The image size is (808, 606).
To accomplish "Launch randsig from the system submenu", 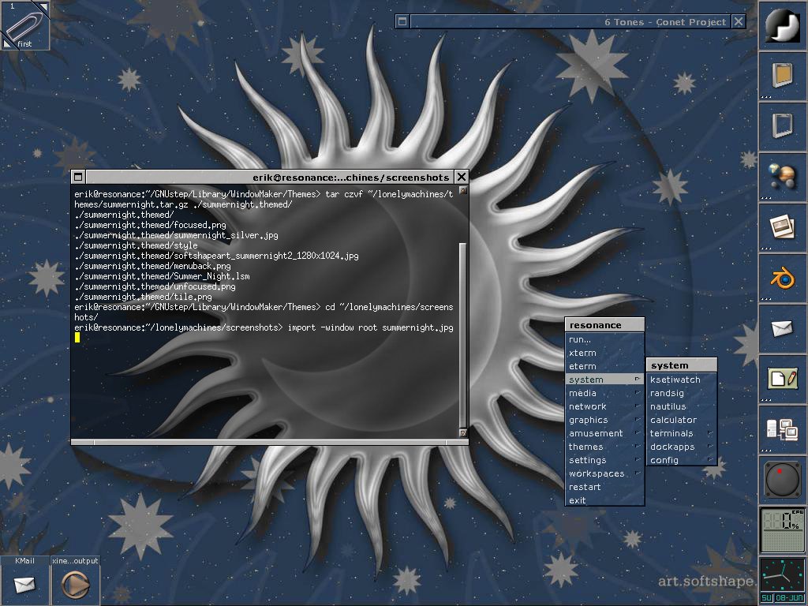I will 682,393.
